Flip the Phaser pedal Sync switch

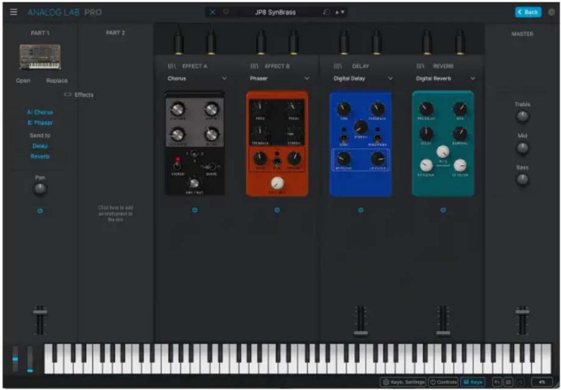point(277,161)
